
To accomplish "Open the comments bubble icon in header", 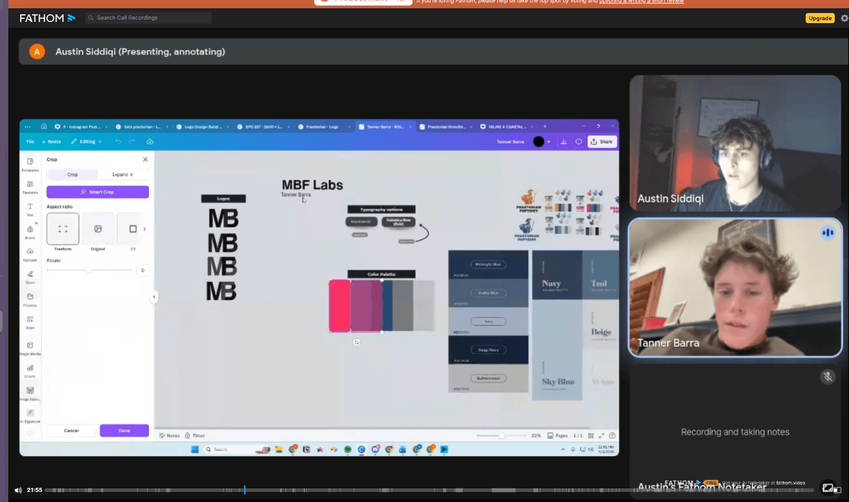I will pyautogui.click(x=578, y=142).
